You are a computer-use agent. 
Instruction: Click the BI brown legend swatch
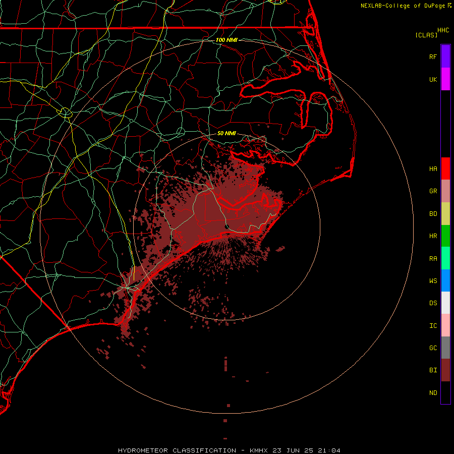(x=445, y=370)
